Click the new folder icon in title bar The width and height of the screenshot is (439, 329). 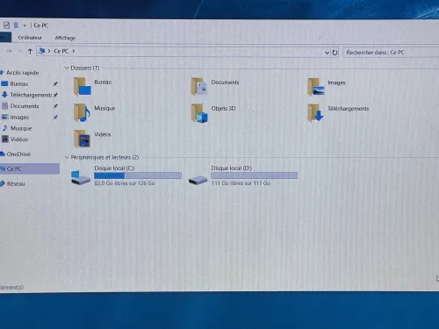[x=17, y=25]
